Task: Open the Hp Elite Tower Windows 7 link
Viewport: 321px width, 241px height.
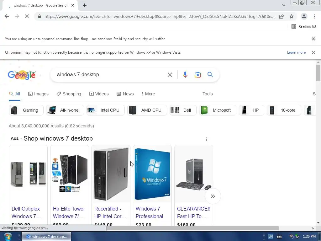Action: [69, 212]
